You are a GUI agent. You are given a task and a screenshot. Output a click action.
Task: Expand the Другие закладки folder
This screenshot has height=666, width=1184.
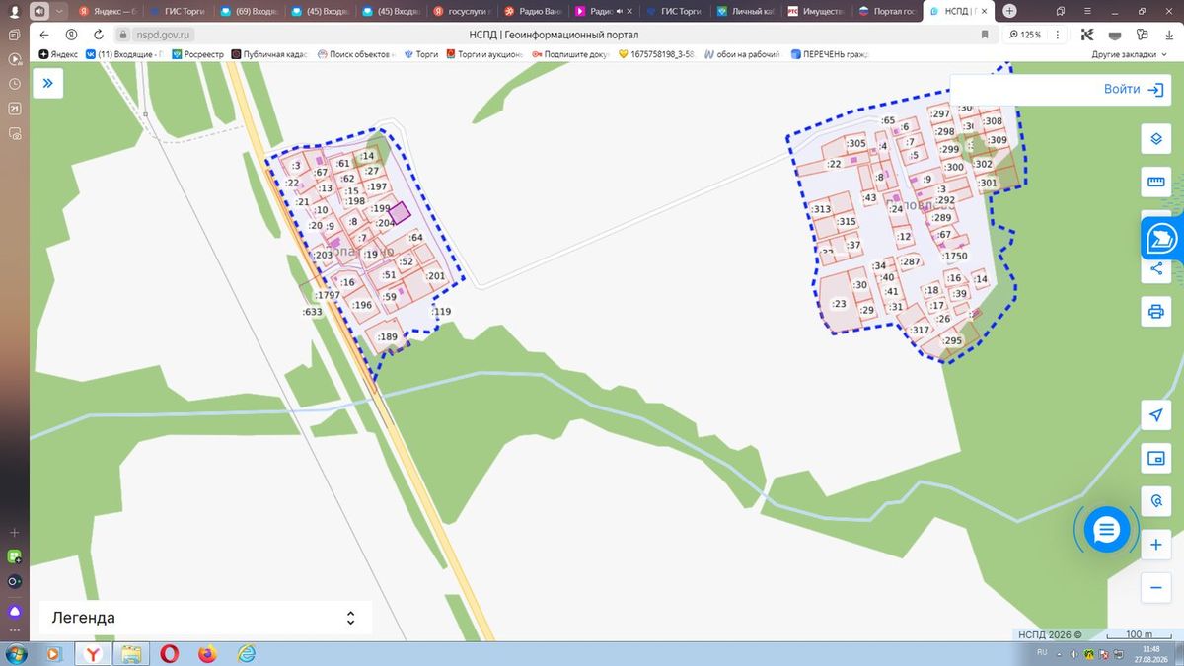(x=1129, y=54)
